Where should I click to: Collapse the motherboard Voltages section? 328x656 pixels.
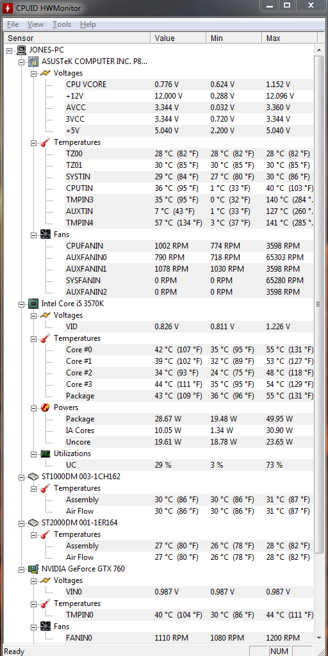point(34,73)
